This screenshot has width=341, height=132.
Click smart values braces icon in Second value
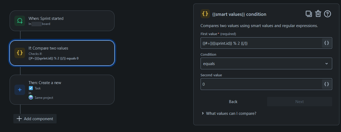tap(326, 84)
